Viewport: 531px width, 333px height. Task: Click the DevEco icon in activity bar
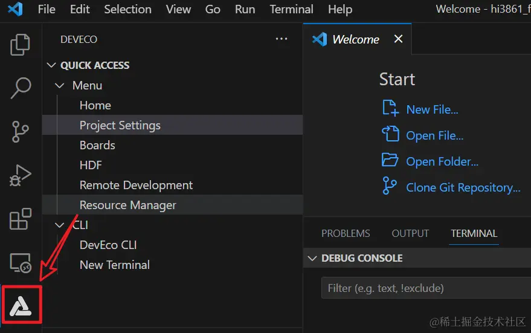point(21,305)
